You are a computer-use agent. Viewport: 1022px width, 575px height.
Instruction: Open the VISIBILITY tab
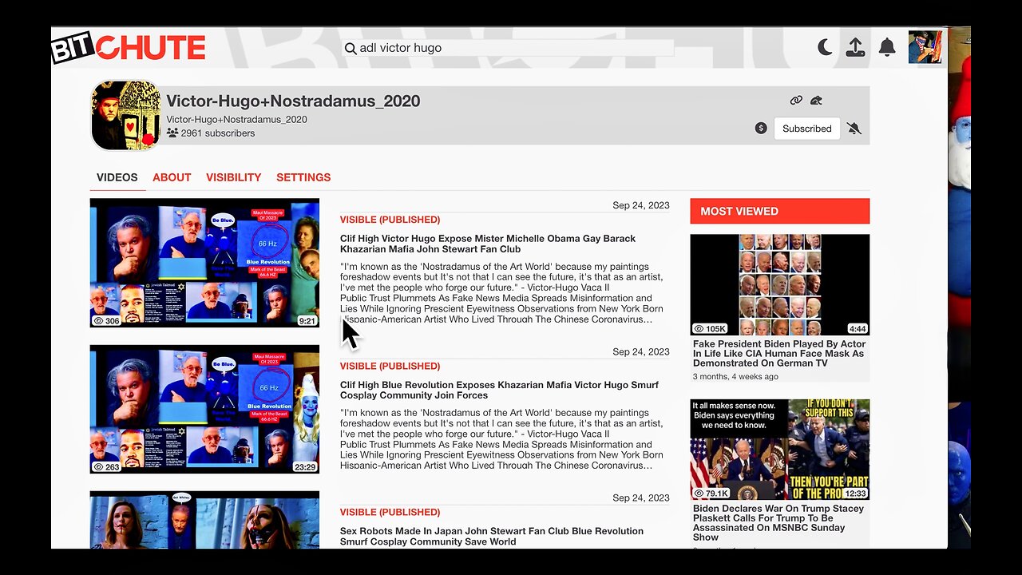pos(233,177)
